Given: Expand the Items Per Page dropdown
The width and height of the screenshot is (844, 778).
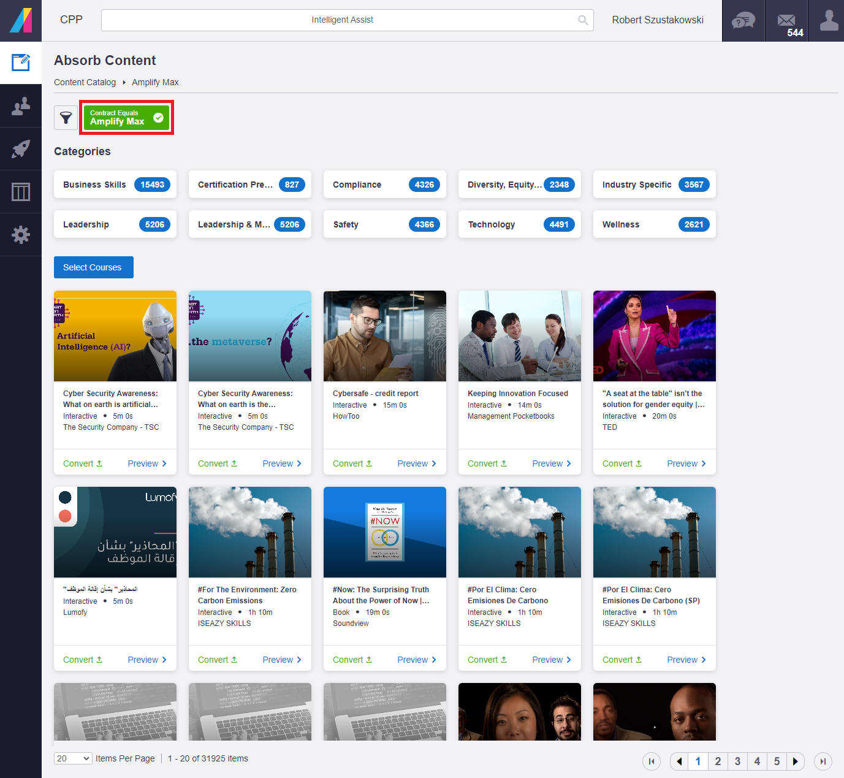Looking at the screenshot, I should tap(73, 758).
